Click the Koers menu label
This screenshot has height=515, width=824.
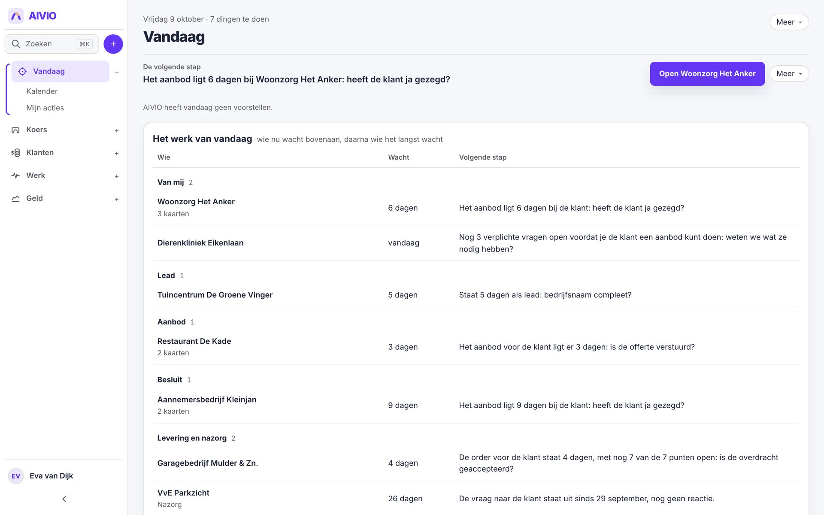36,130
